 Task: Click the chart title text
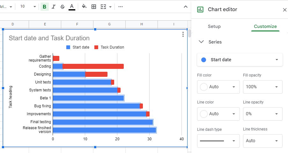coord(49,38)
